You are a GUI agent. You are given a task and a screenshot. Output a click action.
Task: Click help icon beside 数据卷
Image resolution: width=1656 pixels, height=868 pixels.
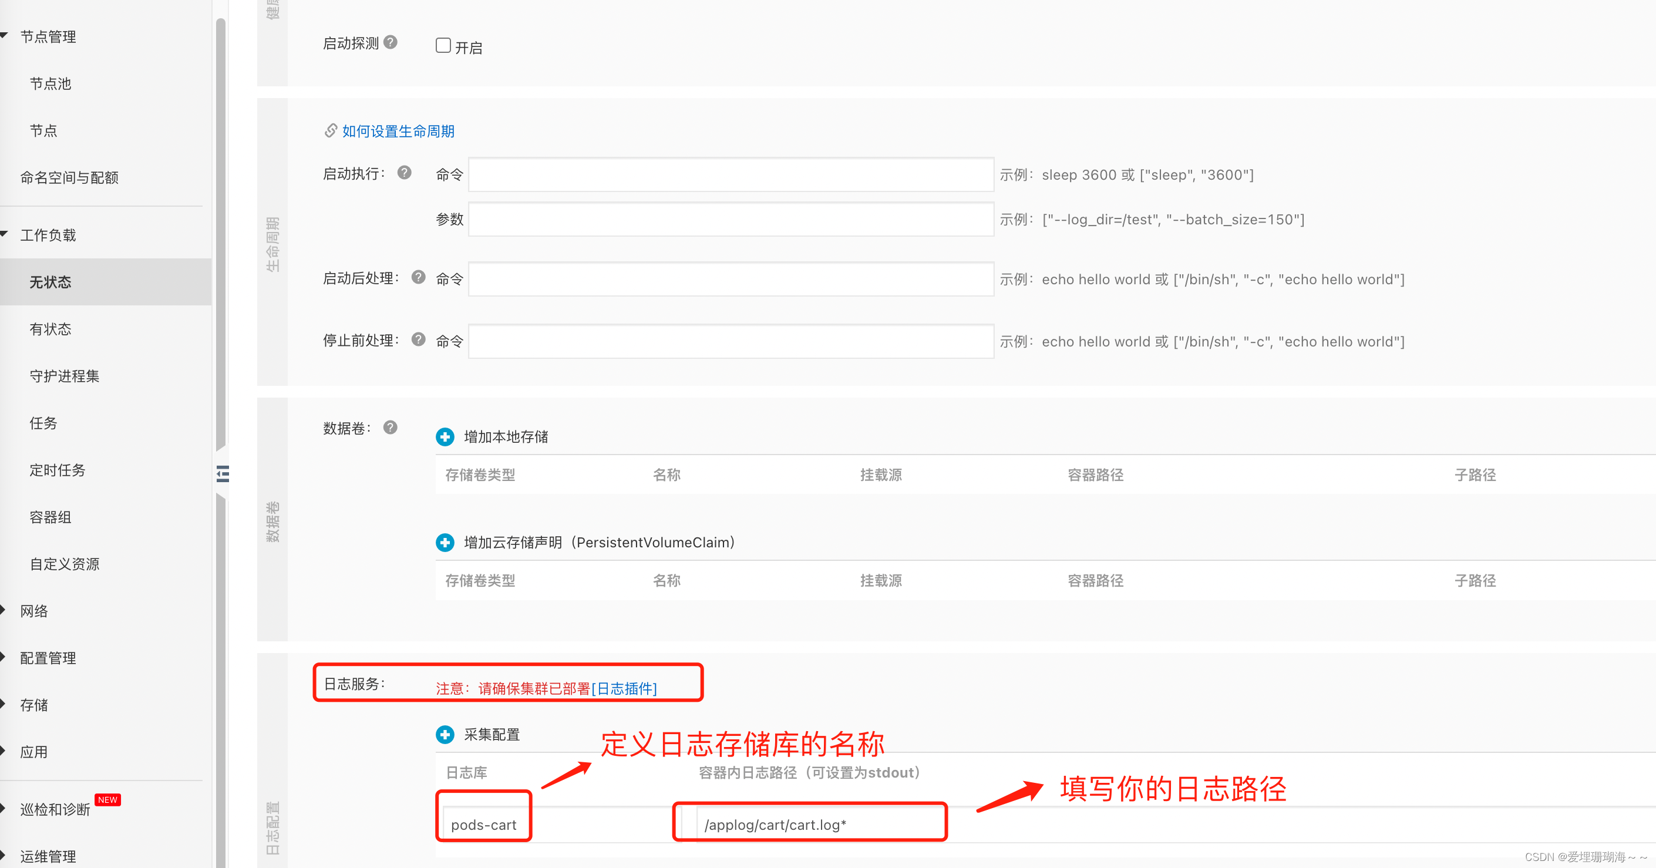(x=390, y=428)
